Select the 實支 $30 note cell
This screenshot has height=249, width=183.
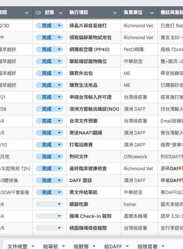(x=170, y=37)
